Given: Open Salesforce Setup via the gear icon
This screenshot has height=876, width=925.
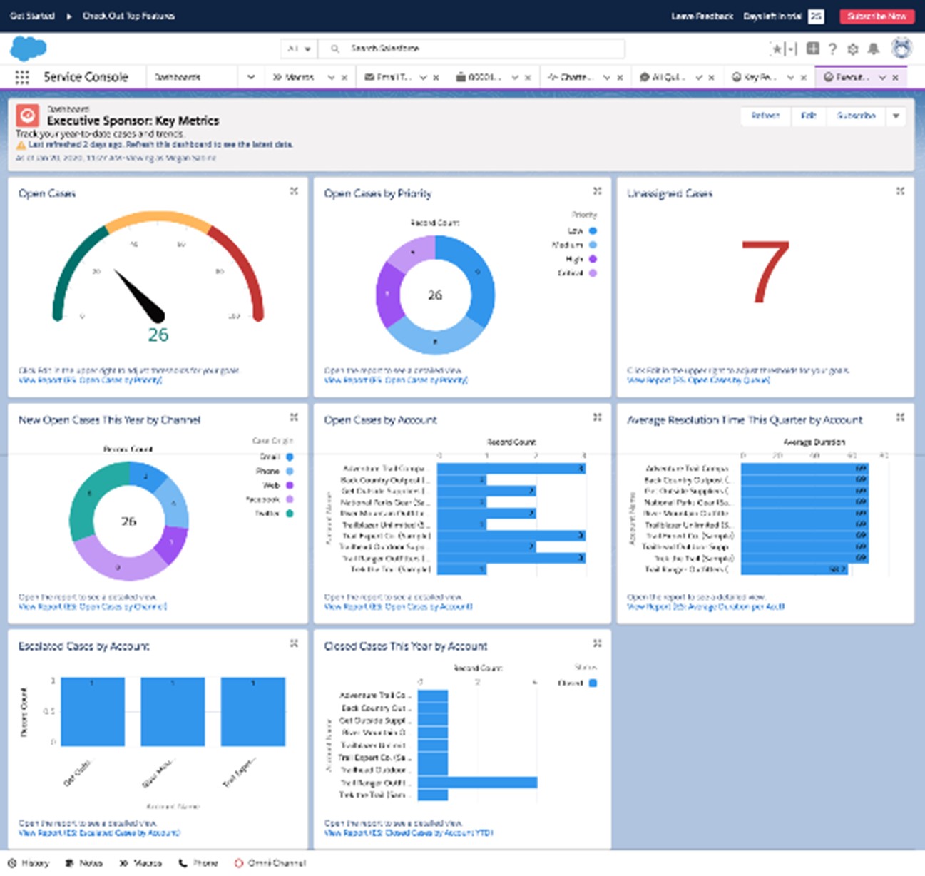Looking at the screenshot, I should point(852,49).
